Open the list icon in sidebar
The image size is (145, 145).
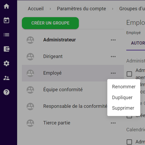point(6,35)
